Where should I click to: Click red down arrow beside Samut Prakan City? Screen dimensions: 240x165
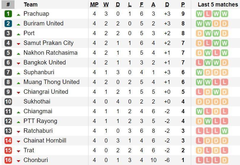tap(19, 44)
